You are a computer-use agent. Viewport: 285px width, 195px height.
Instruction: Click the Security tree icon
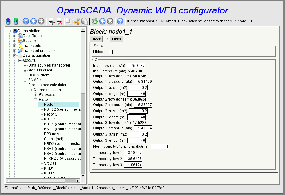pyautogui.click(x=20, y=41)
